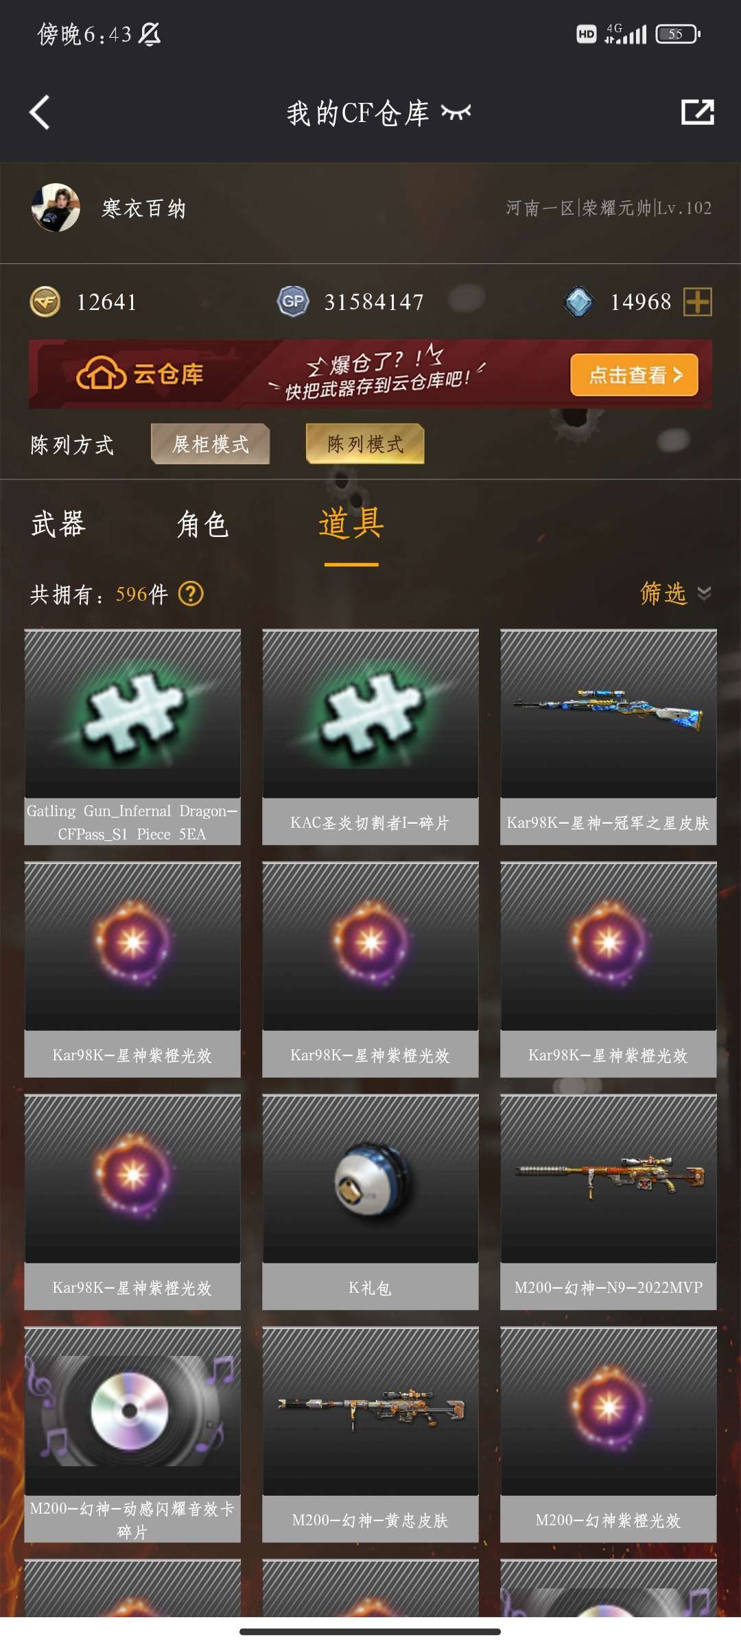
Task: Open the Kar98K-星神-冠军之星皮肤 item
Action: pyautogui.click(x=609, y=737)
